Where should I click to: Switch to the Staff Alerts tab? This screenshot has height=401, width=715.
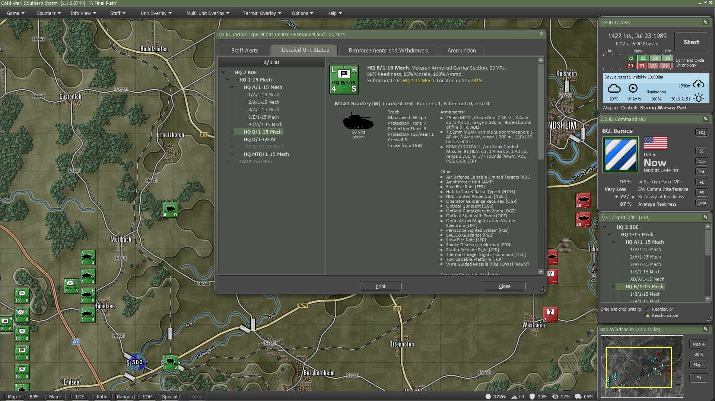245,50
